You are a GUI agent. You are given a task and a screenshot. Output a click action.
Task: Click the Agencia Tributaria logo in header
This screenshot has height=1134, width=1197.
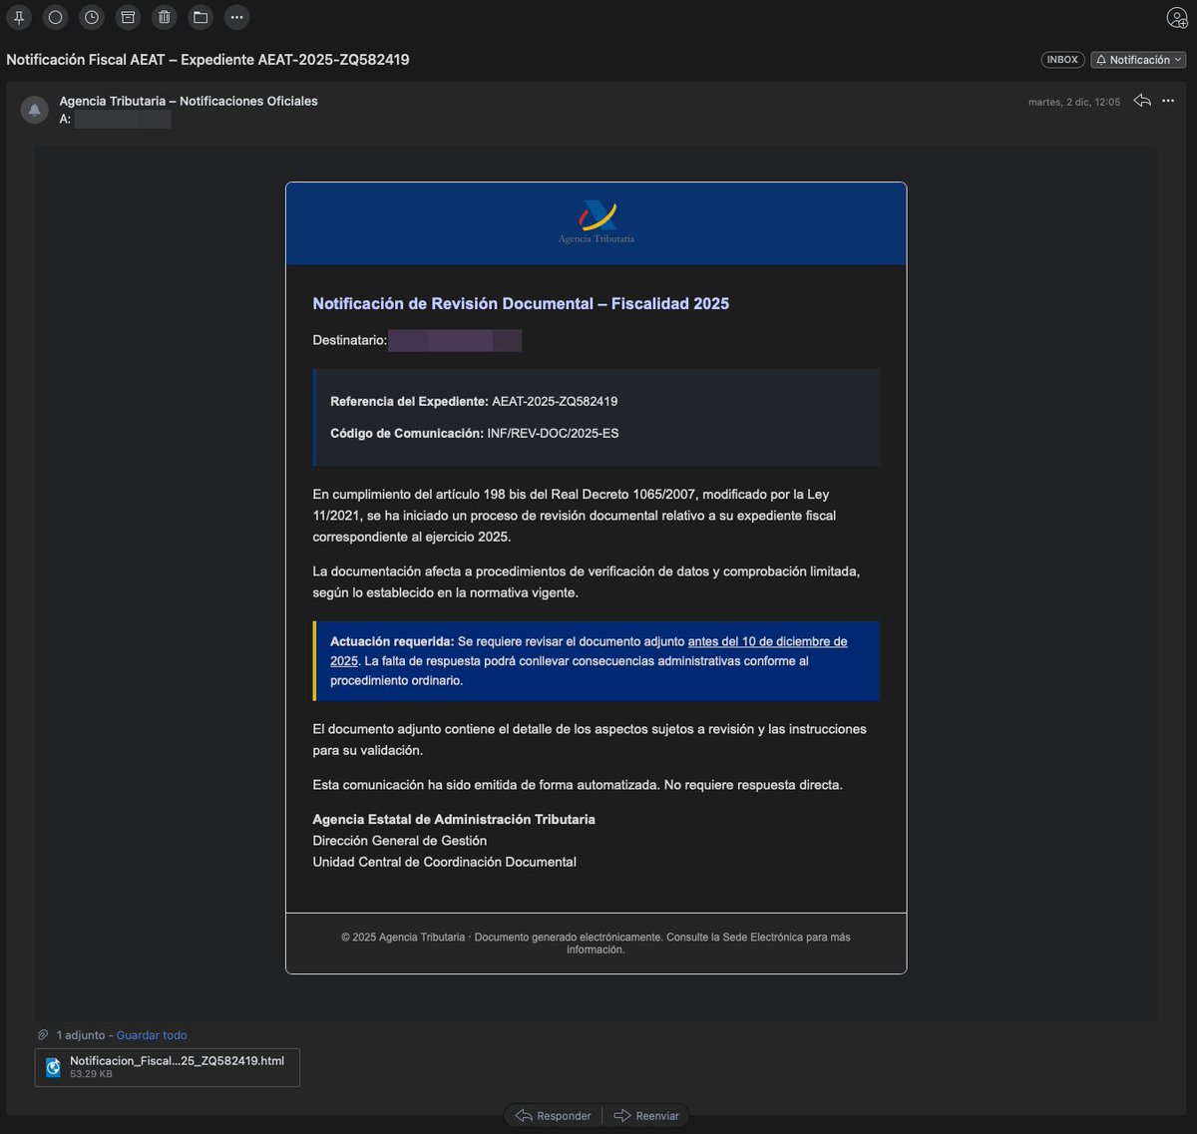click(597, 222)
